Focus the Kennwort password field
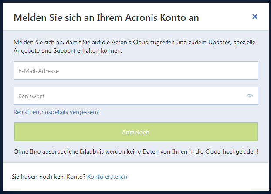The image size is (271, 194). pyautogui.click(x=136, y=96)
